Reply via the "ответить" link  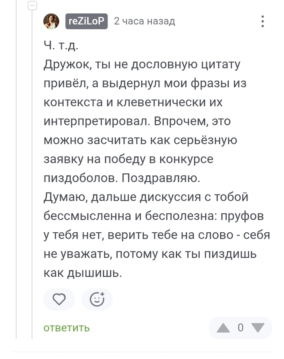coord(67,328)
